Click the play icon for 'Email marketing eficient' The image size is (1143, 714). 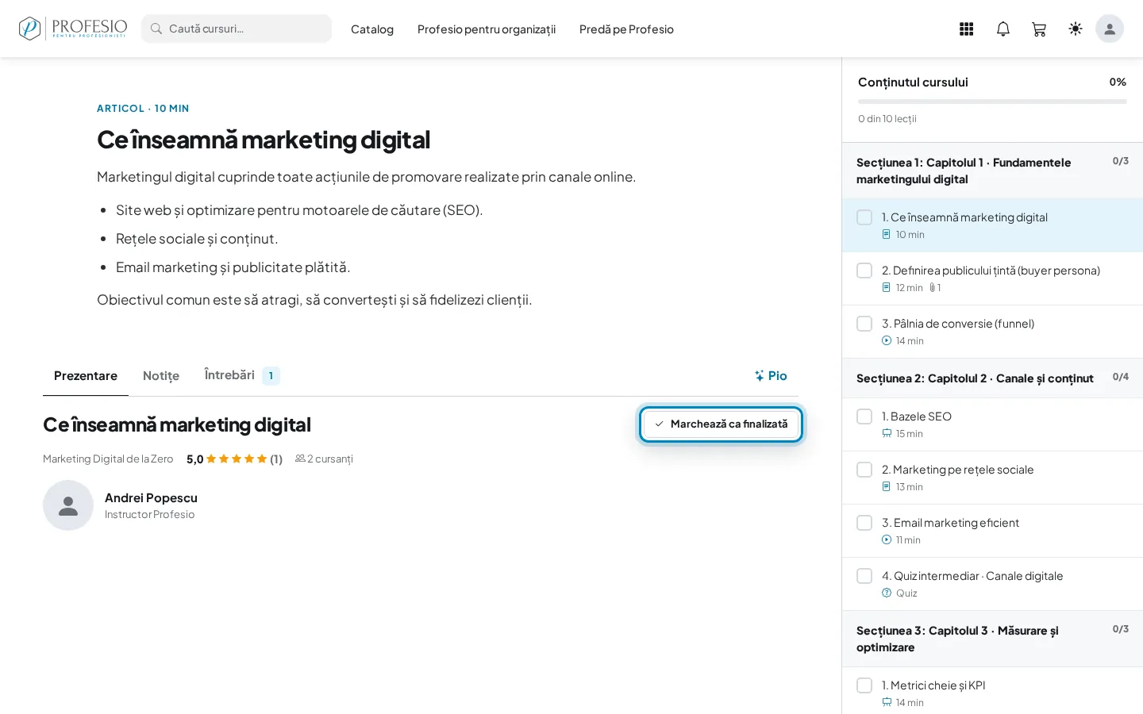887,540
